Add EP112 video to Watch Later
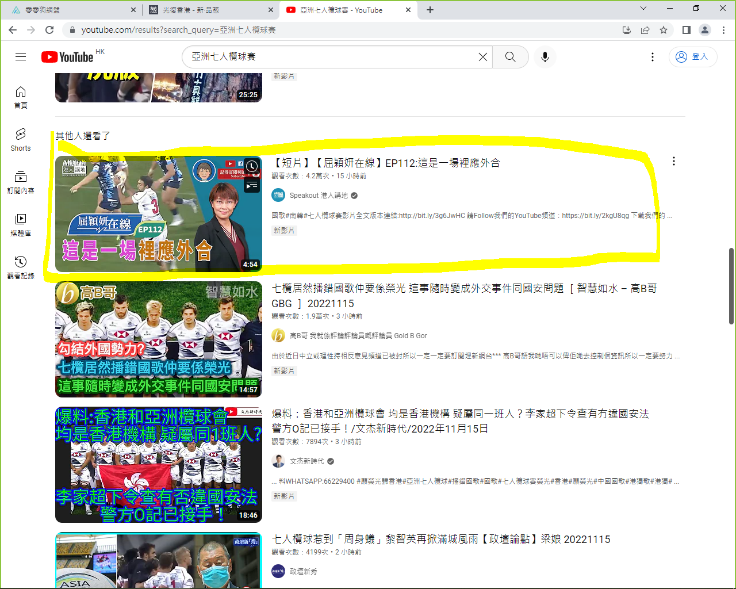Image resolution: width=736 pixels, height=589 pixels. click(x=252, y=166)
